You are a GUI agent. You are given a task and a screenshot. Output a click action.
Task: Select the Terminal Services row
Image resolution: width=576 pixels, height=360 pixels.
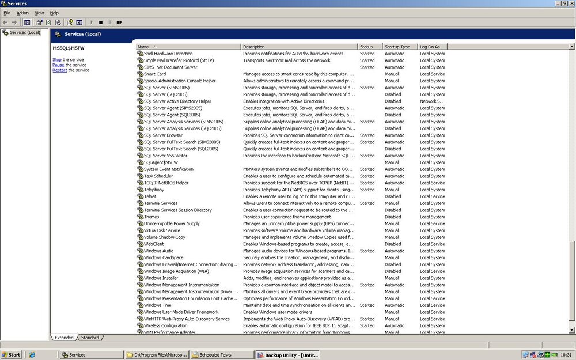pos(291,203)
